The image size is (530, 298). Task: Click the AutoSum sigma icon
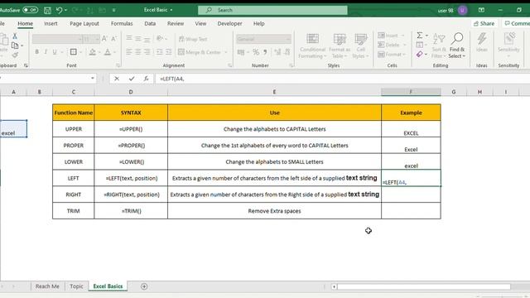[420, 35]
